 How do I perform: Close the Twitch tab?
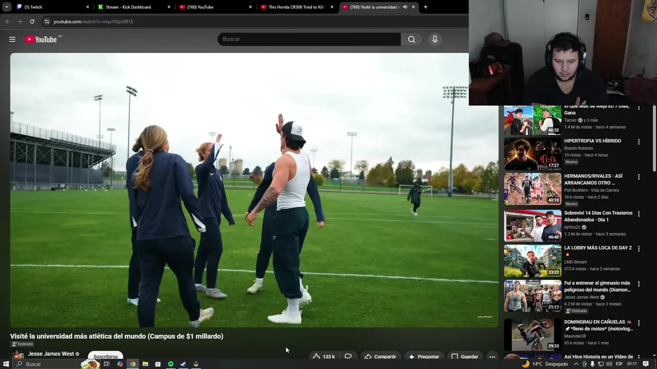[x=87, y=7]
